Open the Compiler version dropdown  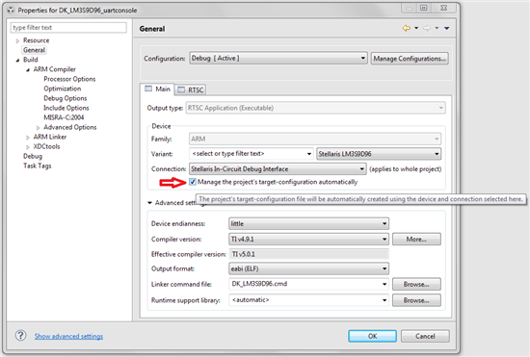(x=308, y=239)
